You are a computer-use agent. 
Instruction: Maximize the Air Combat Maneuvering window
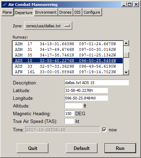pyautogui.click(x=129, y=5)
